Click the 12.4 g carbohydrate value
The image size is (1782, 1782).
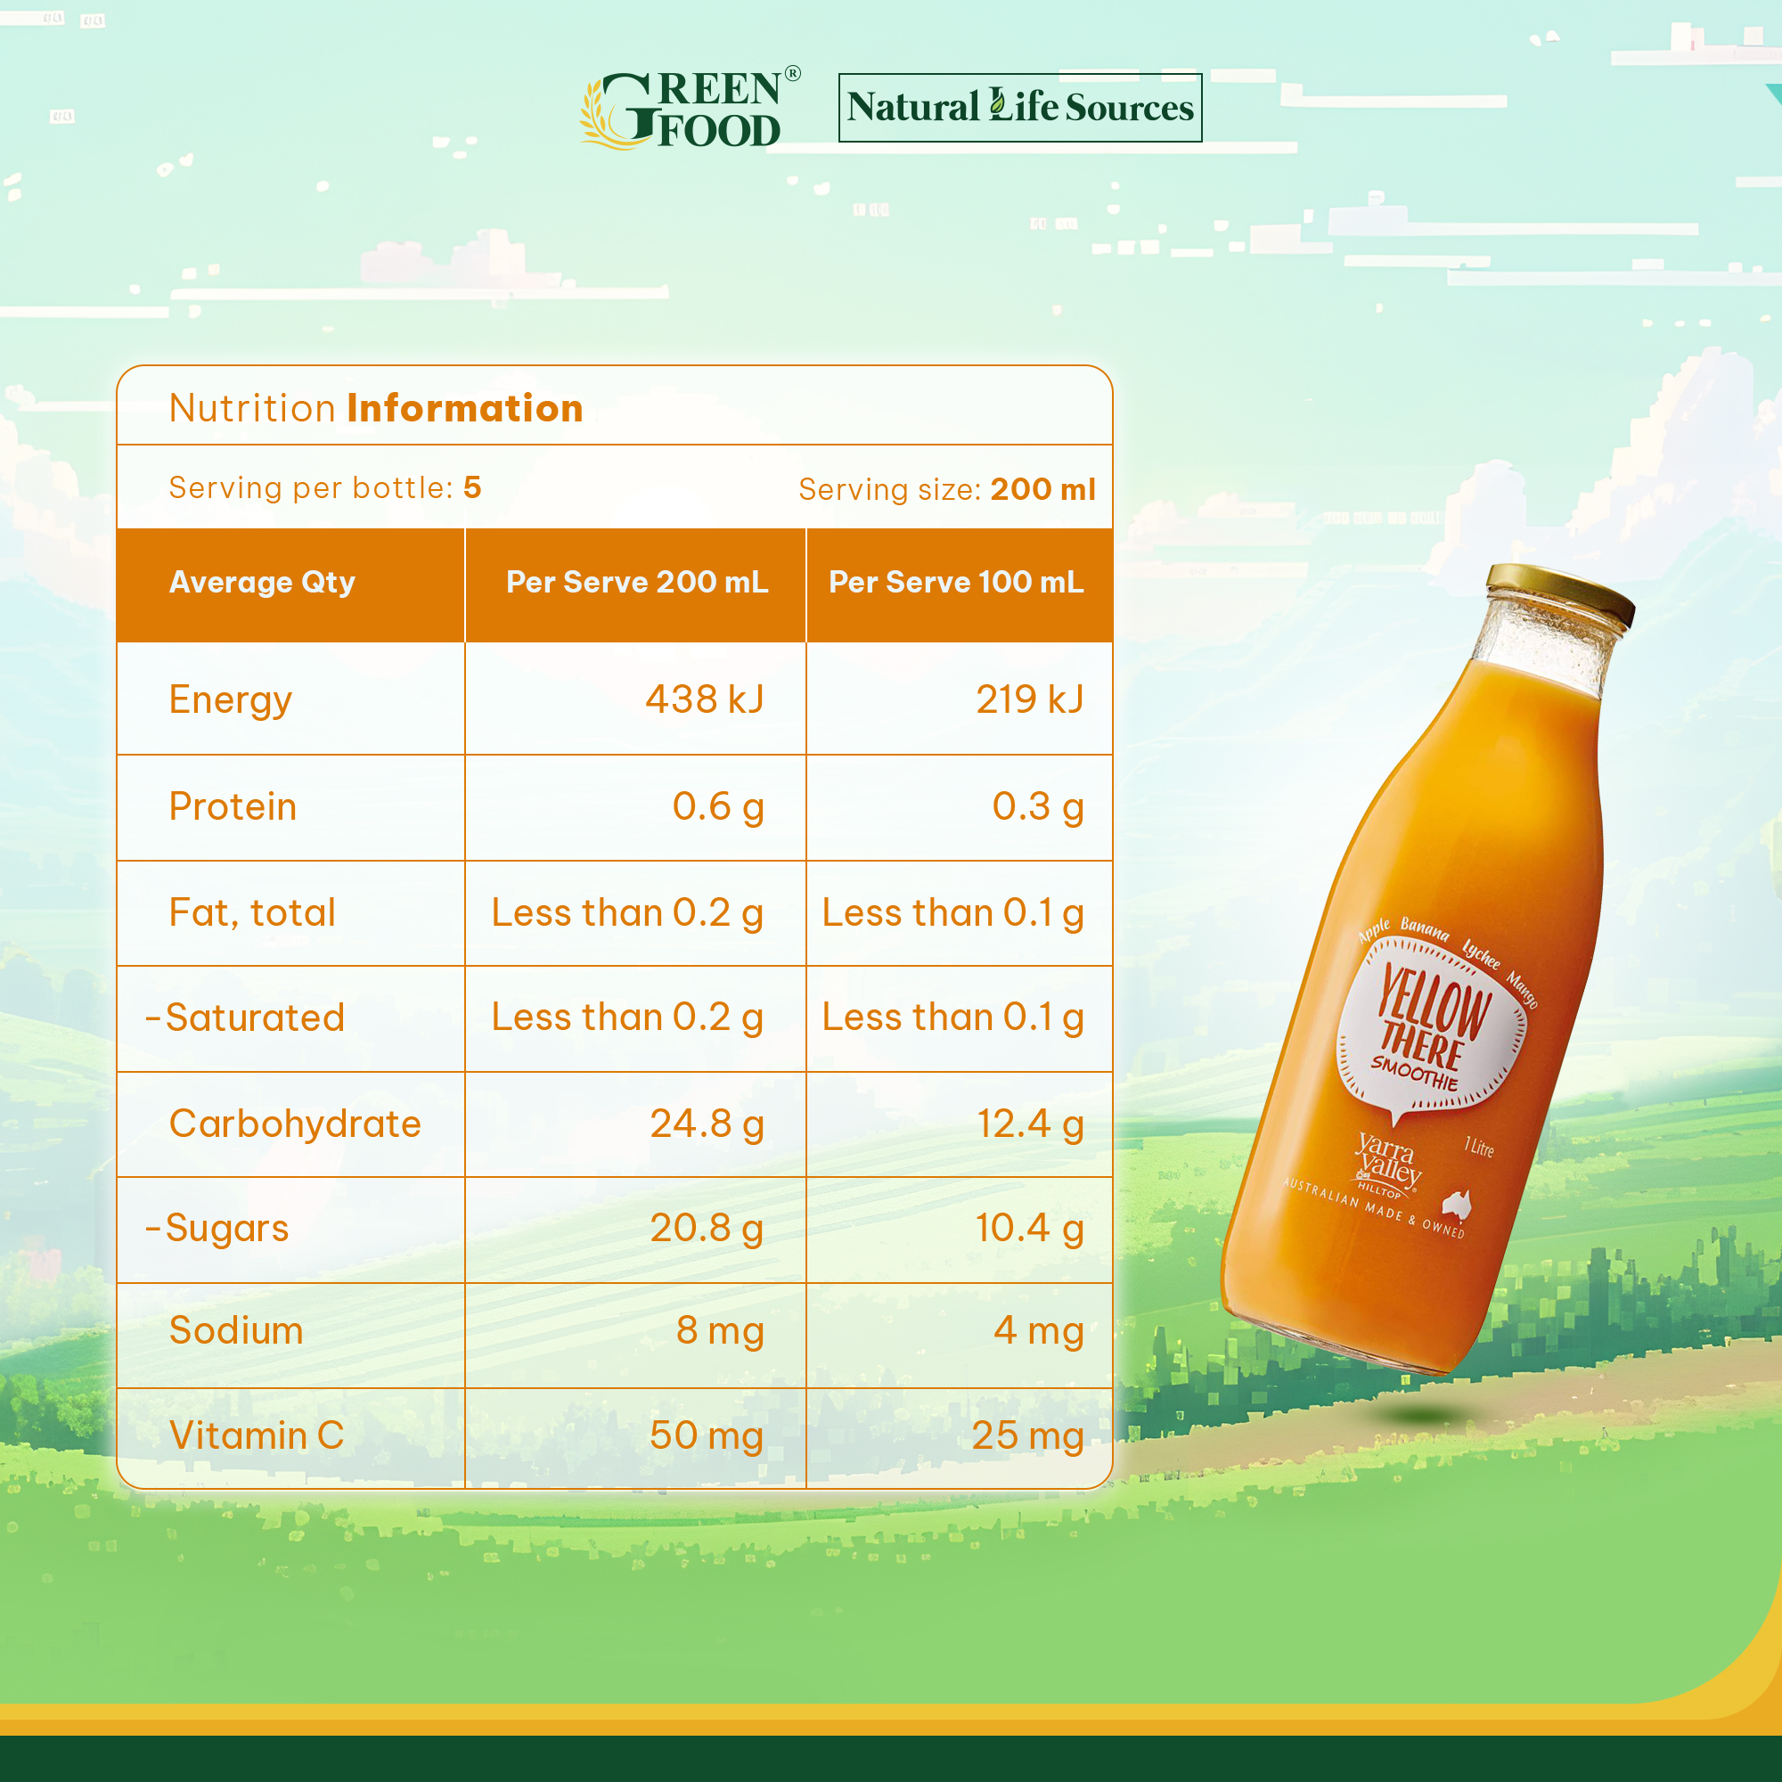click(x=1030, y=1125)
